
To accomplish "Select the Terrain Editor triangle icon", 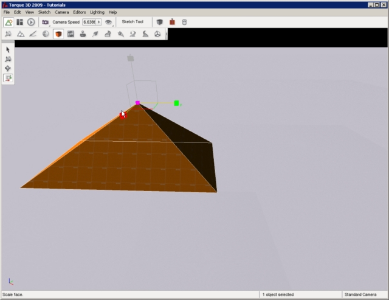I will tap(21, 34).
